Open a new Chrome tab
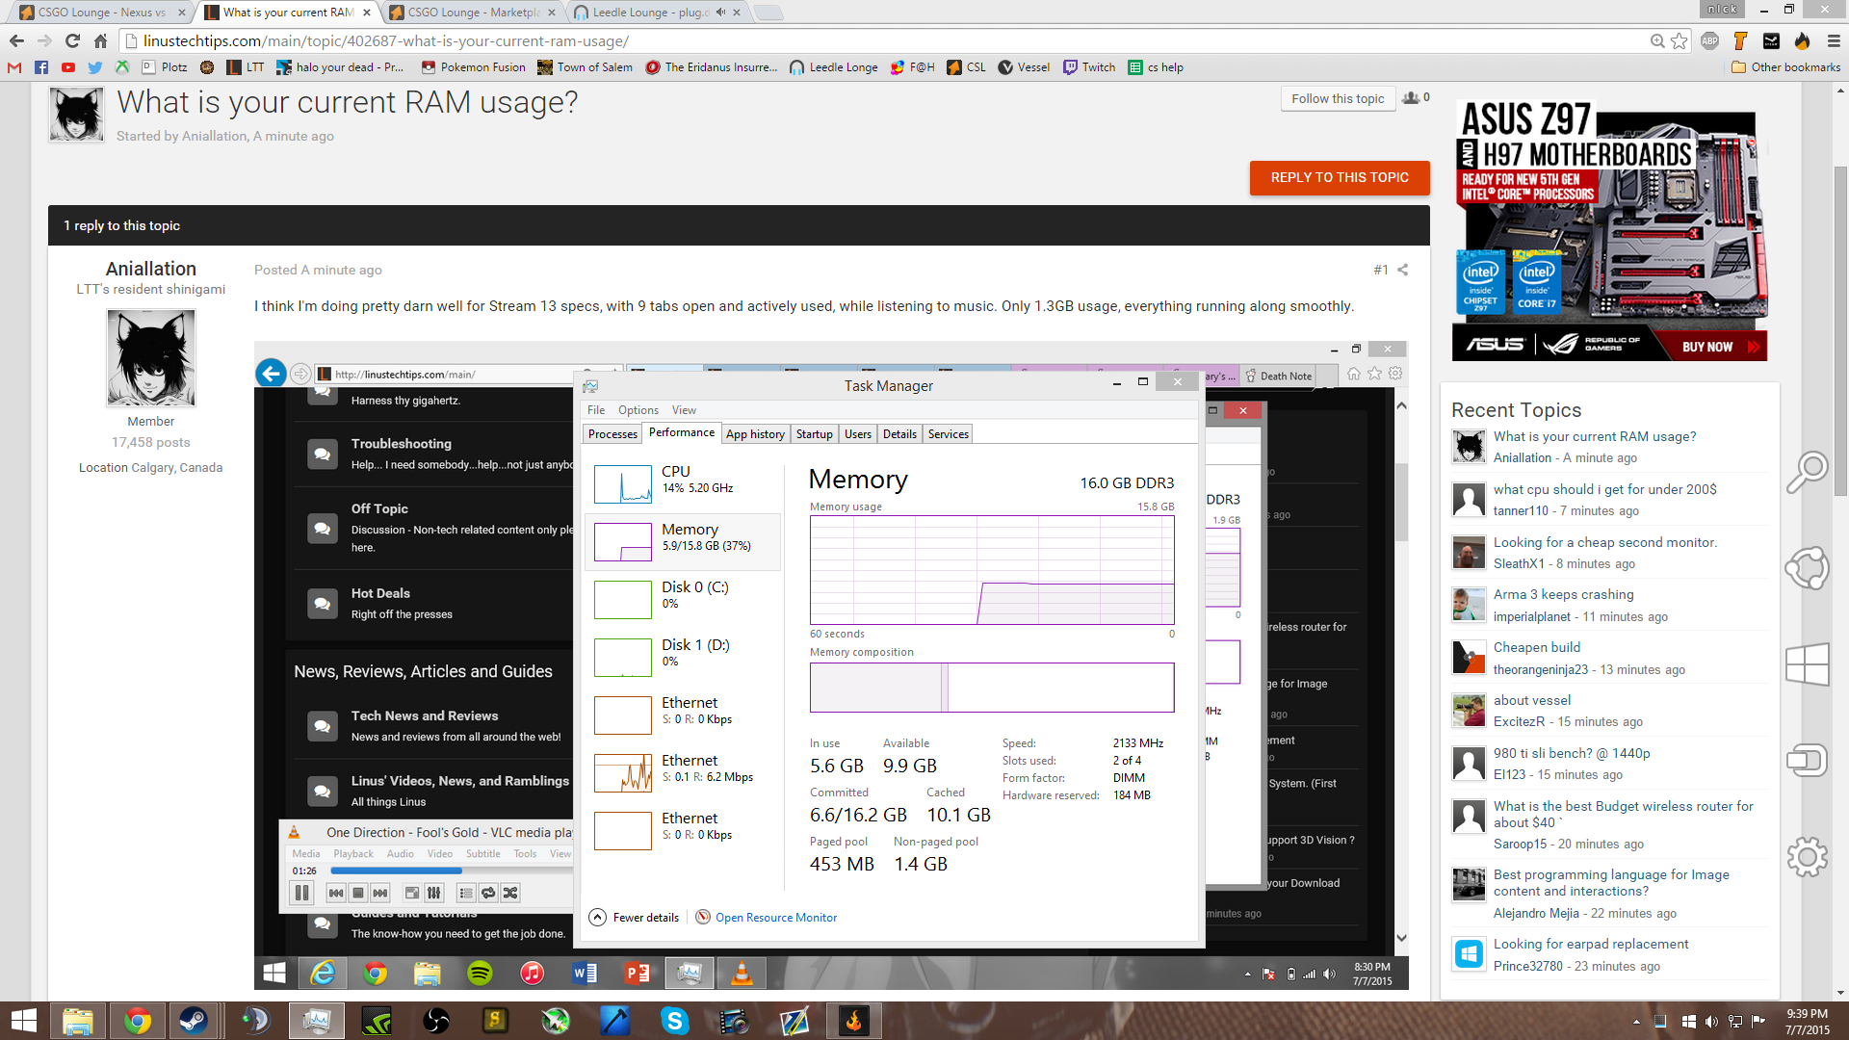 pyautogui.click(x=768, y=13)
